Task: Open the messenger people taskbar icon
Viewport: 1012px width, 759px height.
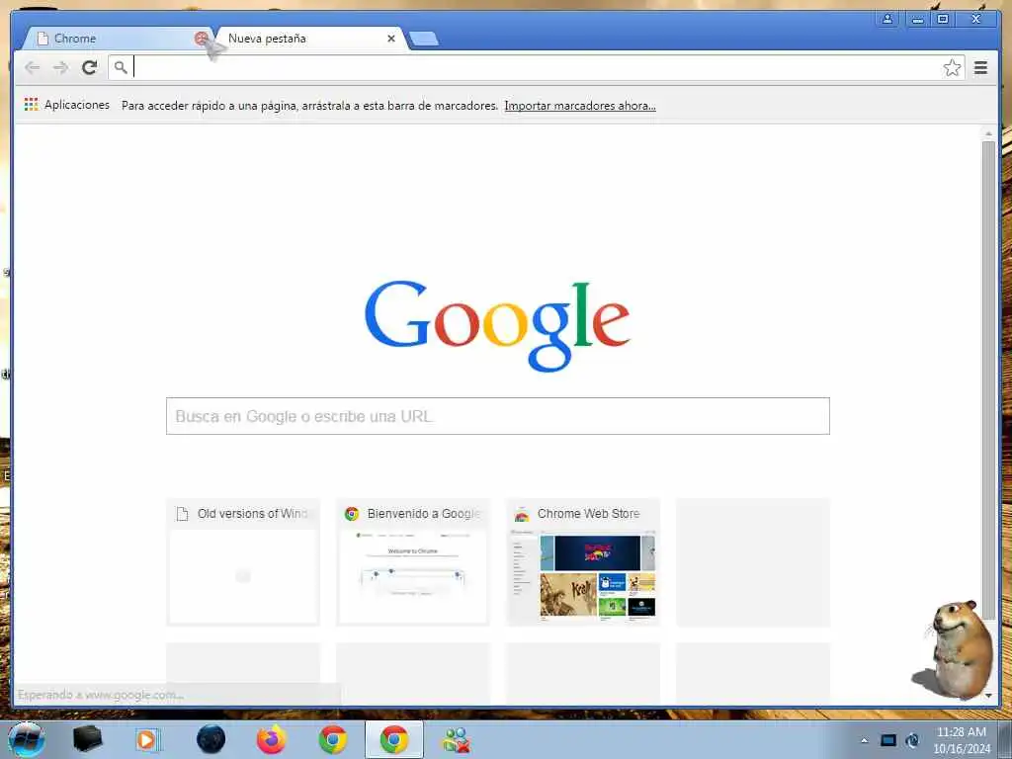Action: (x=456, y=740)
